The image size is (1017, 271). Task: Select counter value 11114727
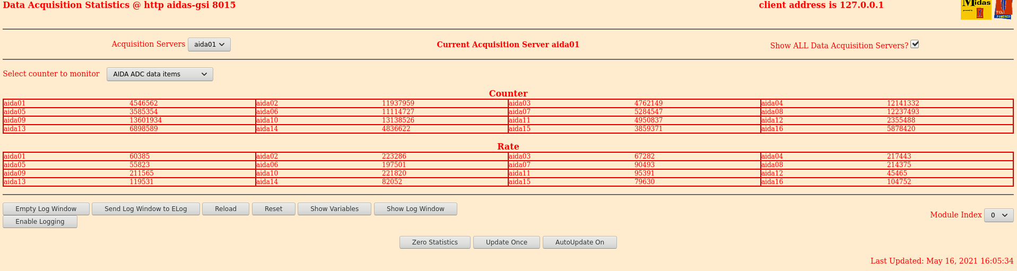pyautogui.click(x=398, y=112)
